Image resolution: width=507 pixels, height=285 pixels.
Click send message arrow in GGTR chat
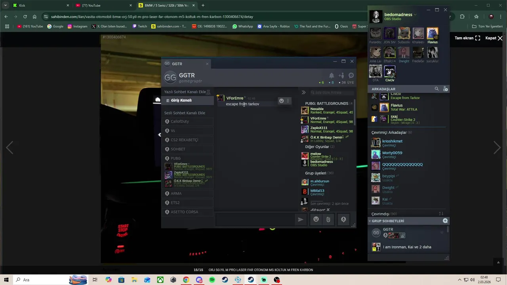[301, 219]
